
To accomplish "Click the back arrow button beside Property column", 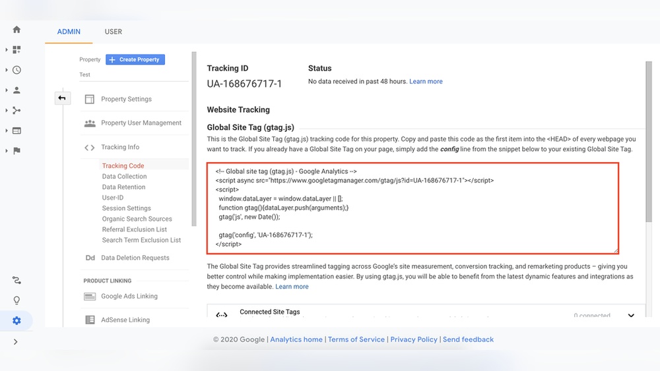I will (62, 98).
